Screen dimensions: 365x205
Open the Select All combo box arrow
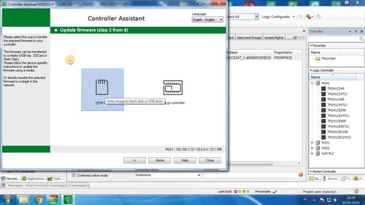tap(257, 17)
